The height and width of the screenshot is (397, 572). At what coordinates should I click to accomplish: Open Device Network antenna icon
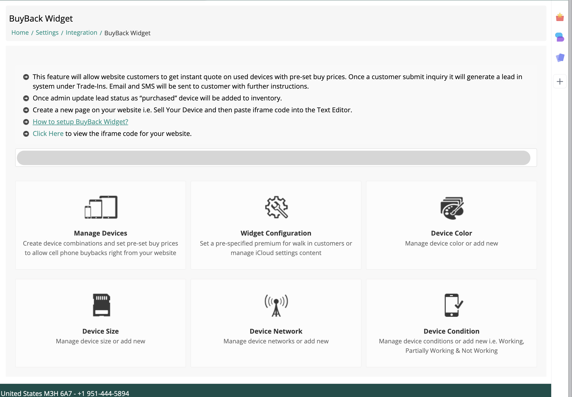coord(276,305)
